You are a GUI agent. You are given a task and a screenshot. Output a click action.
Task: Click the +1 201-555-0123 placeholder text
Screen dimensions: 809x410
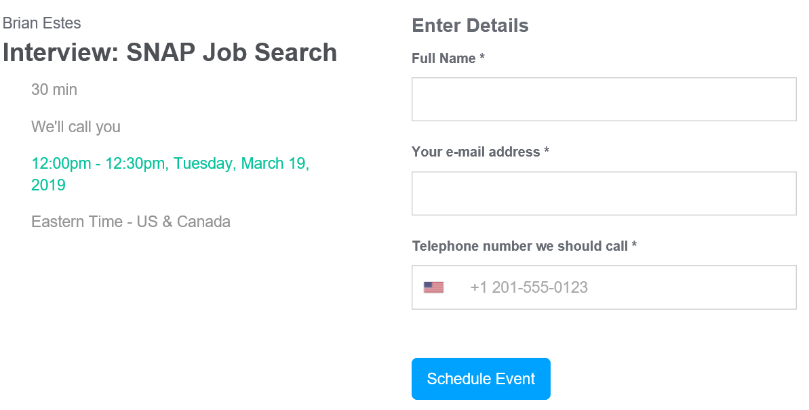click(x=529, y=287)
